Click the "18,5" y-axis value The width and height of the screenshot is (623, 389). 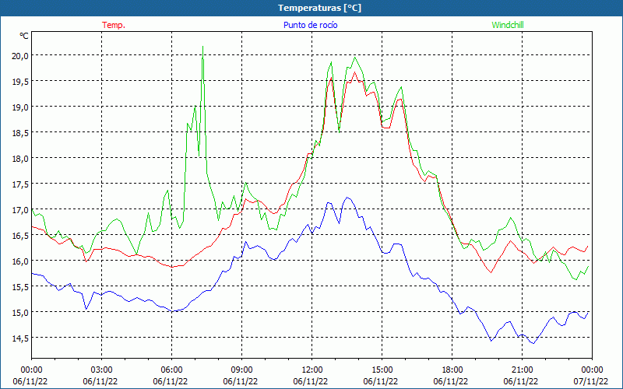(x=20, y=132)
